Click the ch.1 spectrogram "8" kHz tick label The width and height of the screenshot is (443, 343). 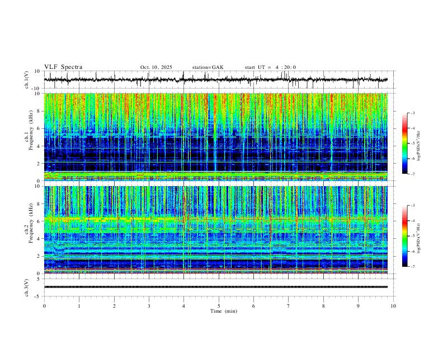tap(39, 111)
